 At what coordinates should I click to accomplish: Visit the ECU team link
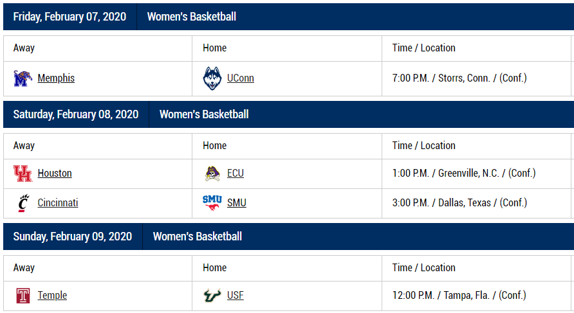236,174
